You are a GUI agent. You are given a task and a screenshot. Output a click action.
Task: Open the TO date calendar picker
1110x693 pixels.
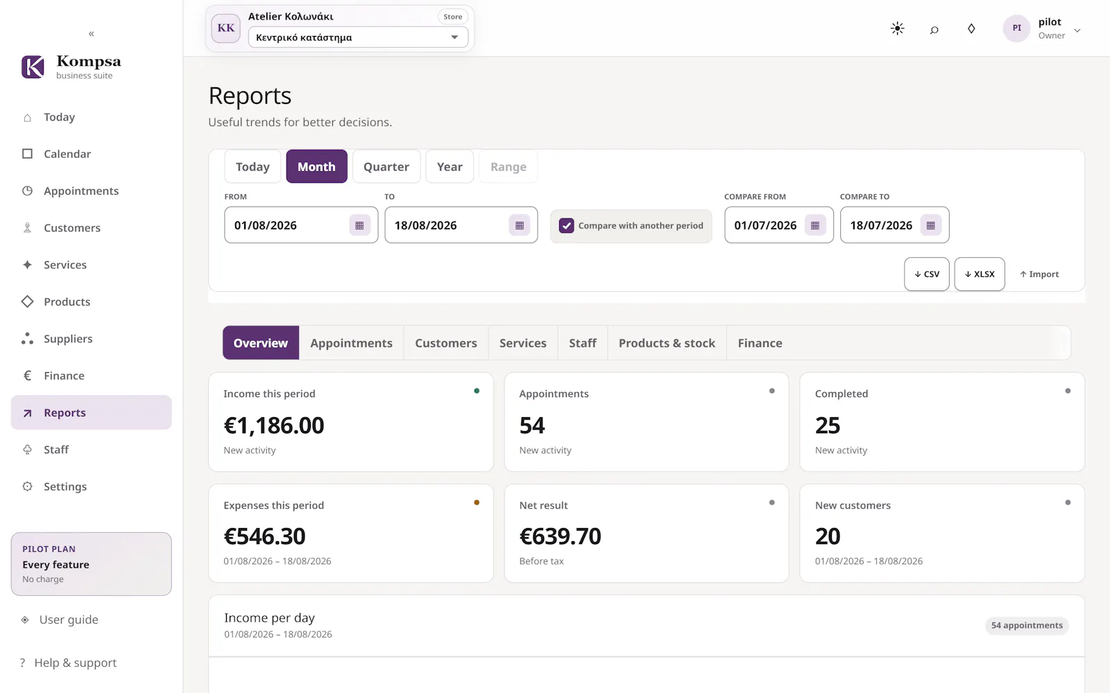520,225
